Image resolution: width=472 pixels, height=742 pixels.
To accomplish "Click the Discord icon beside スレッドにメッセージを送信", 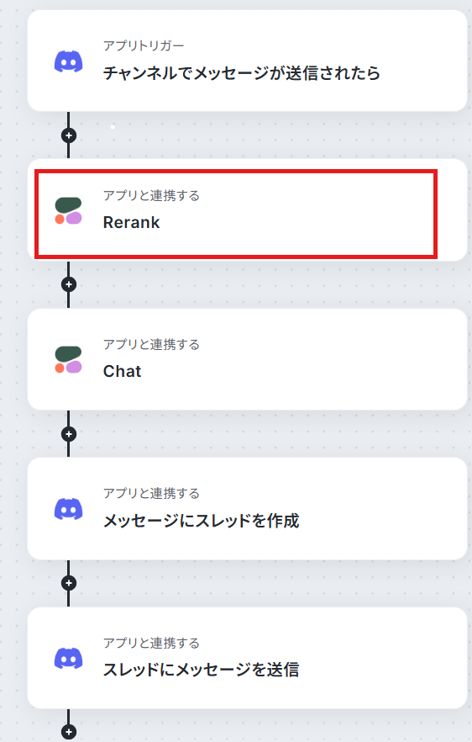I will click(69, 658).
